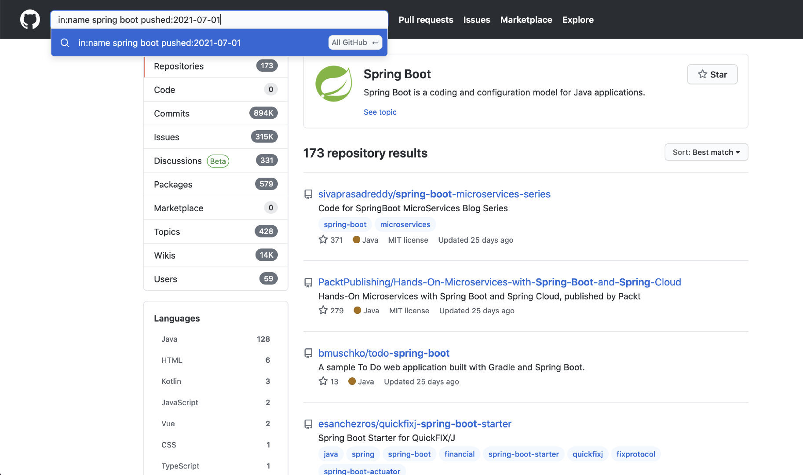Click repo icon beside todo-spring-boot
This screenshot has width=803, height=475.
pyautogui.click(x=308, y=353)
